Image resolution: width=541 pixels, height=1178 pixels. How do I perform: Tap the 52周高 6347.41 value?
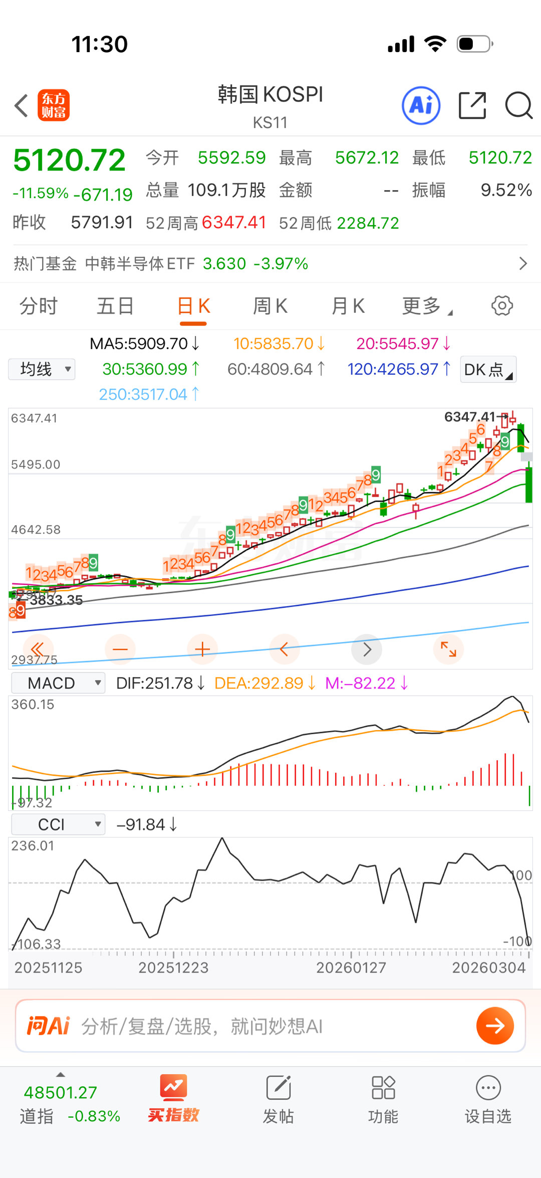(234, 223)
